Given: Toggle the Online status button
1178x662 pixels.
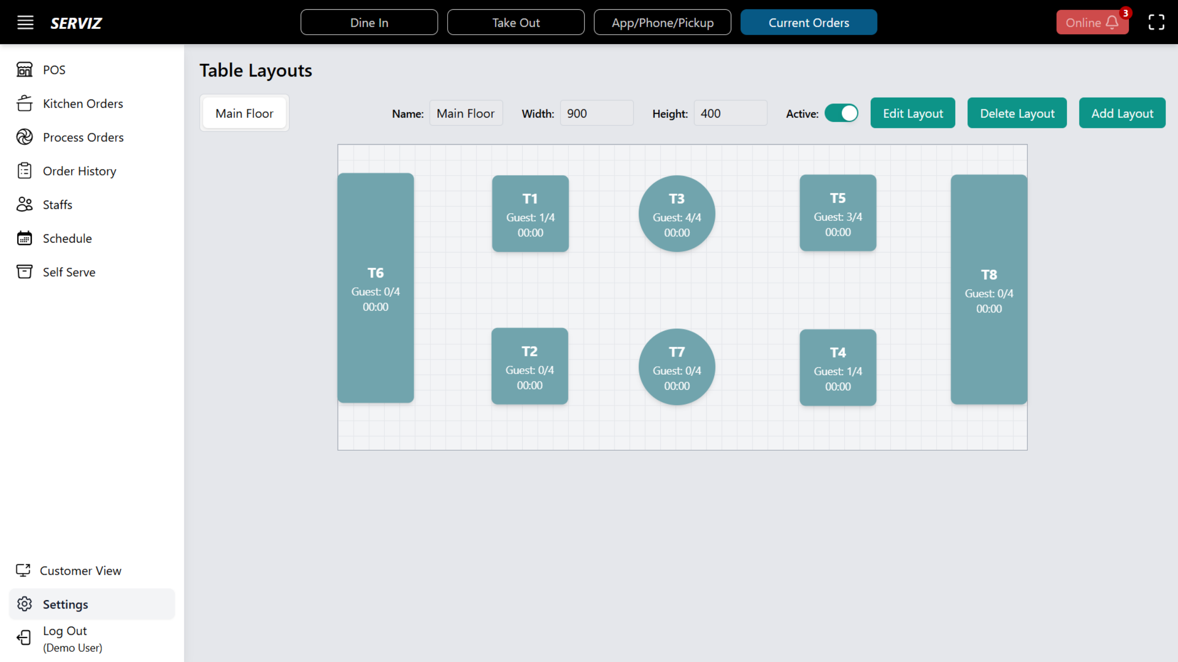Looking at the screenshot, I should 1092,23.
